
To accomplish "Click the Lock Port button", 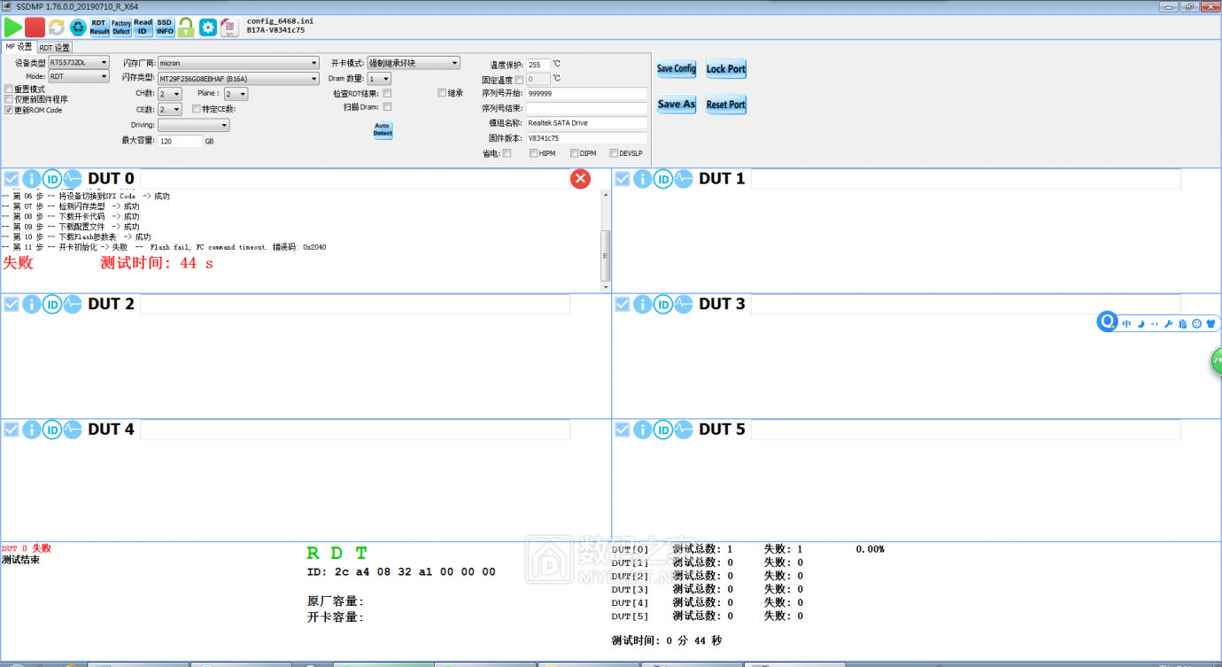I will pyautogui.click(x=726, y=69).
